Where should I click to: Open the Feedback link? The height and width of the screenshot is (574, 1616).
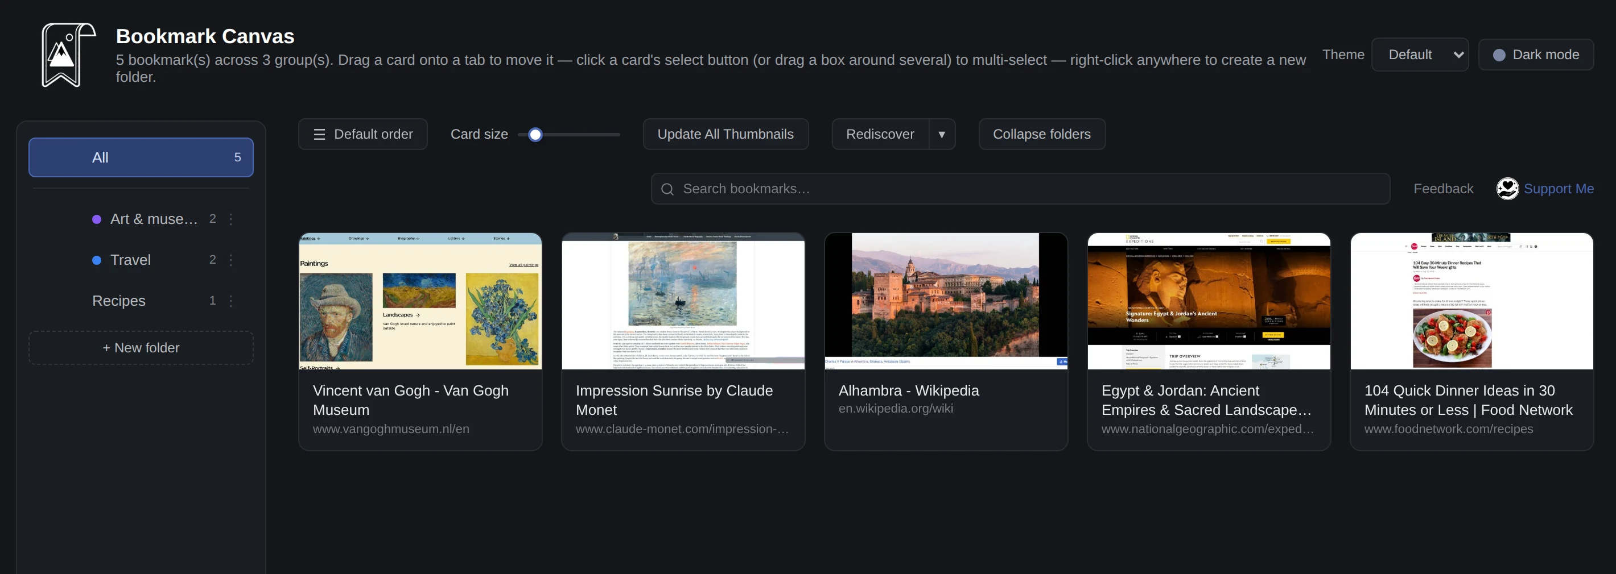[1443, 189]
